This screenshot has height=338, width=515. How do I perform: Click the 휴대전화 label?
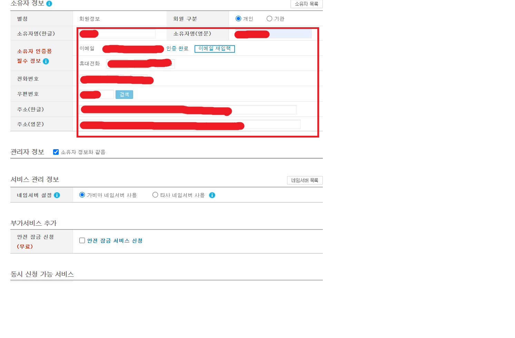tap(90, 63)
